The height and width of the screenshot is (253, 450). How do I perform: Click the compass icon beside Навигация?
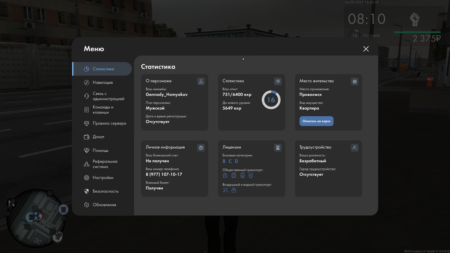pos(86,83)
